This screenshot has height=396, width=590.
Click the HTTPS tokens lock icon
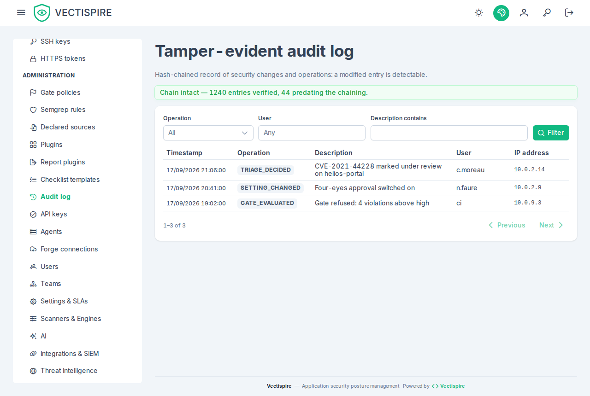[x=33, y=58]
